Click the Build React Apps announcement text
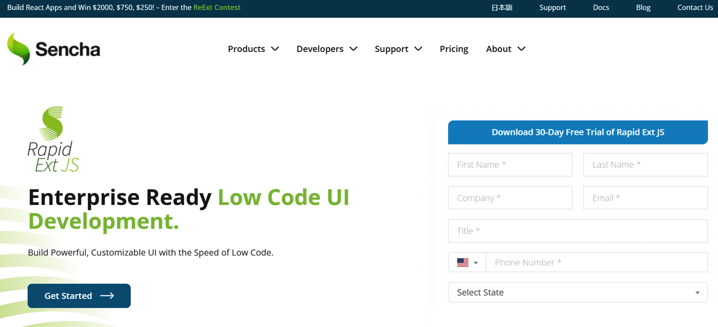Image resolution: width=718 pixels, height=327 pixels. (x=99, y=8)
